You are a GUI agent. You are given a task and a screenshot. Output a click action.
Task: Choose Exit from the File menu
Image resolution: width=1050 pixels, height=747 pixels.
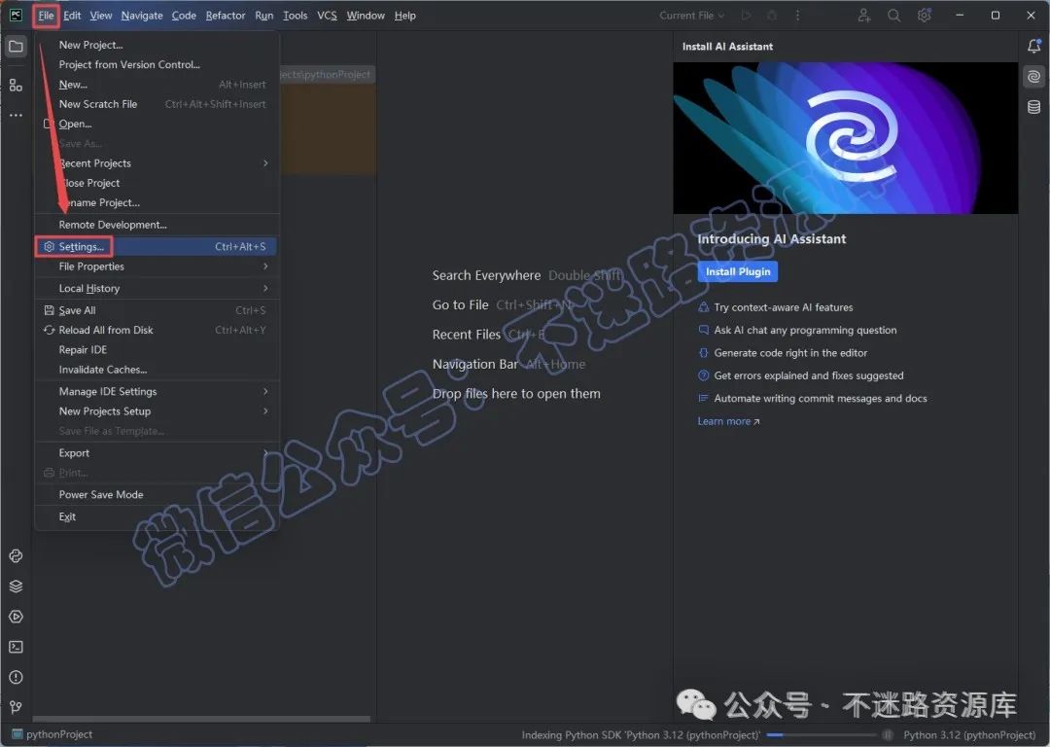(x=157, y=517)
